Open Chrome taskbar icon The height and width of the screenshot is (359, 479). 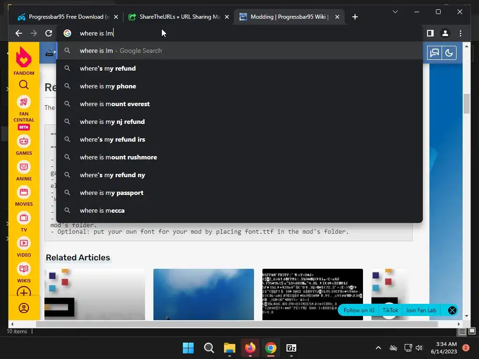271,348
